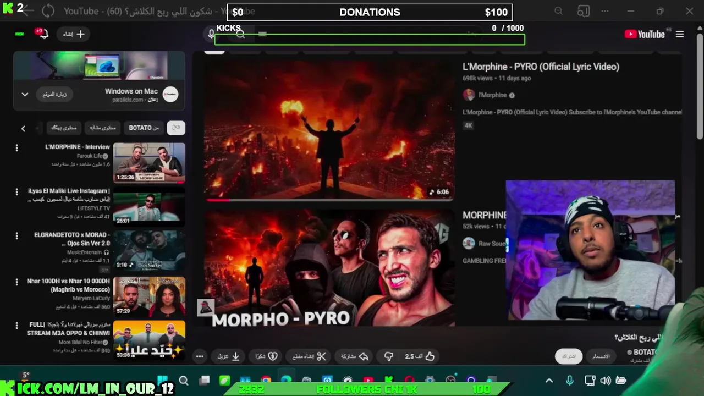This screenshot has width=704, height=396.
Task: Select the محتوى مشابه filter chip
Action: coord(103,128)
